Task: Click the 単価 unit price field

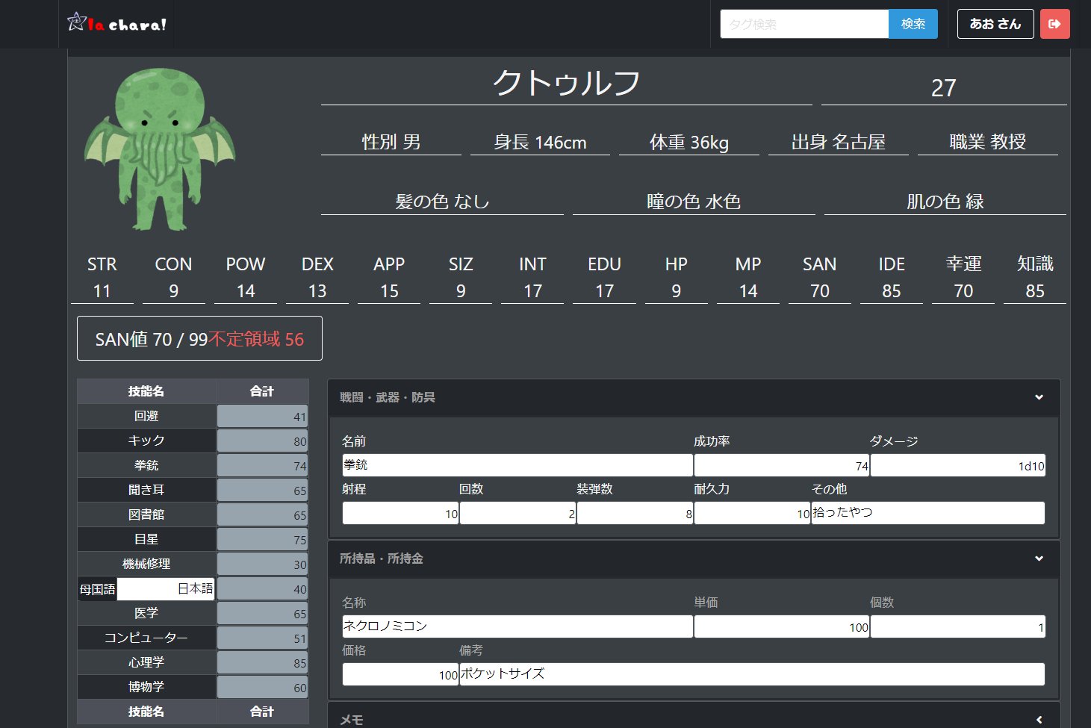Action: [781, 626]
